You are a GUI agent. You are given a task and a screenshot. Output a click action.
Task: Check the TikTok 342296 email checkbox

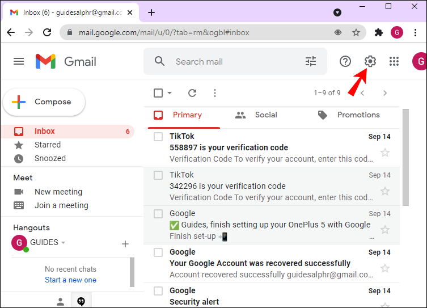point(158,175)
